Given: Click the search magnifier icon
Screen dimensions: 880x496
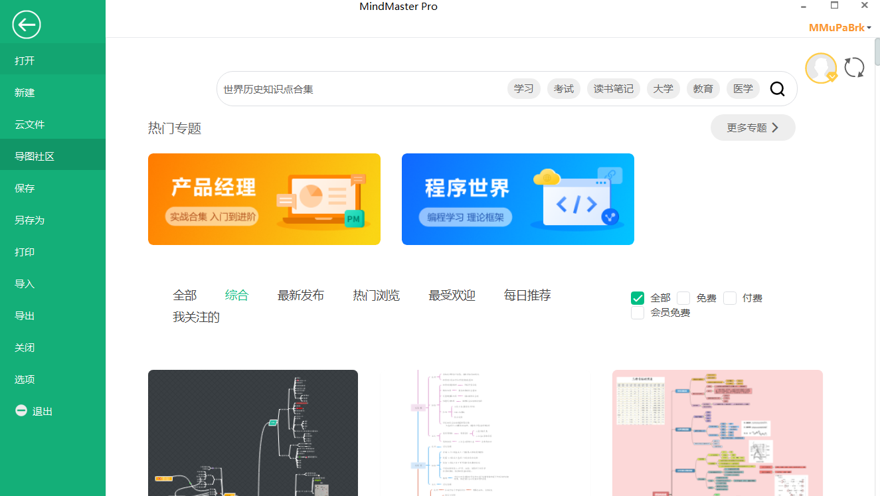Looking at the screenshot, I should tap(777, 89).
